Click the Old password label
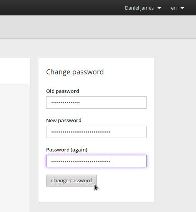 point(63,91)
